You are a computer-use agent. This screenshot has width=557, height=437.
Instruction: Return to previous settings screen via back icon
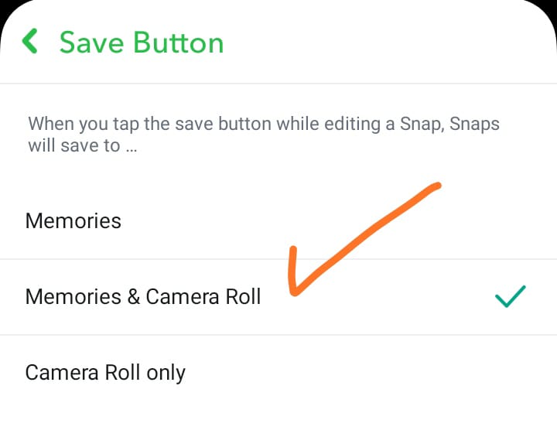point(30,41)
